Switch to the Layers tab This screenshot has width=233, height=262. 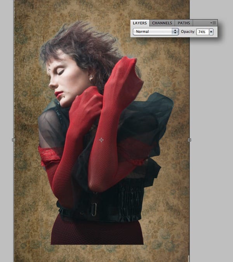click(140, 23)
